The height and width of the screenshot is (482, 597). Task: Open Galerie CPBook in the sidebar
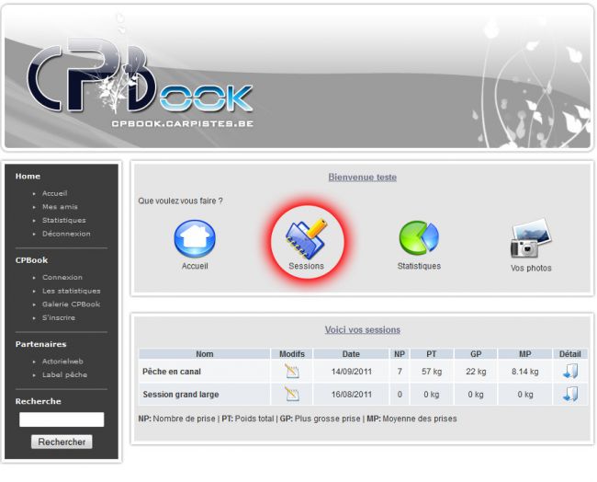pos(72,304)
